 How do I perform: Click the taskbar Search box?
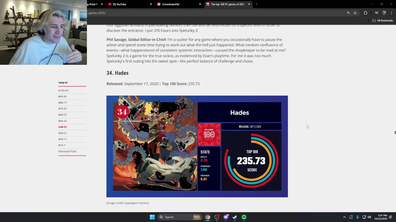180,217
